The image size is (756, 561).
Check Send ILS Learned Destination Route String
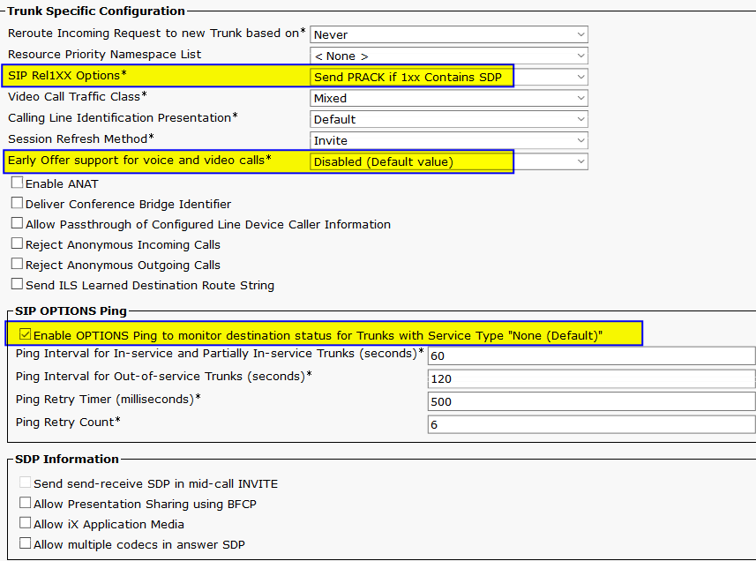17,284
